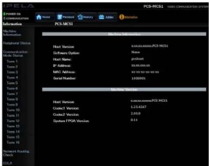The image size is (209, 166).
Task: Click the Information sidebar heading
Action: tap(12, 24)
